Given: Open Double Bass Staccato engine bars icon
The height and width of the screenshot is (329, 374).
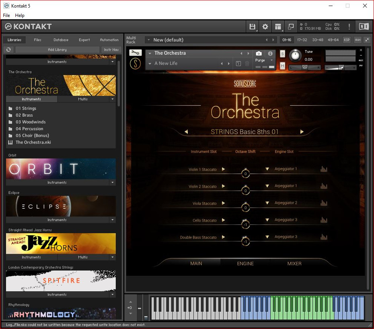Looking at the screenshot, I should click(x=324, y=237).
